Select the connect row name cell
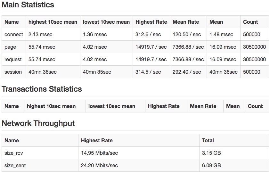The width and height of the screenshot is (270, 173). click(13, 34)
